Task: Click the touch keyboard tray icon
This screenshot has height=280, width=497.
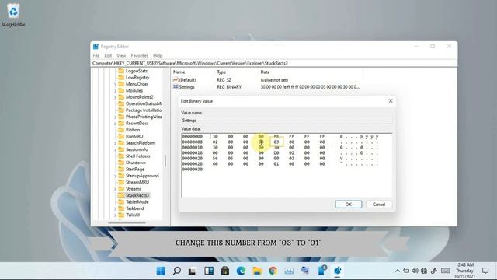Action: point(445,271)
